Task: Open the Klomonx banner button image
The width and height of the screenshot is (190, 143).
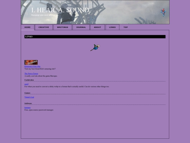Action: click(31, 62)
